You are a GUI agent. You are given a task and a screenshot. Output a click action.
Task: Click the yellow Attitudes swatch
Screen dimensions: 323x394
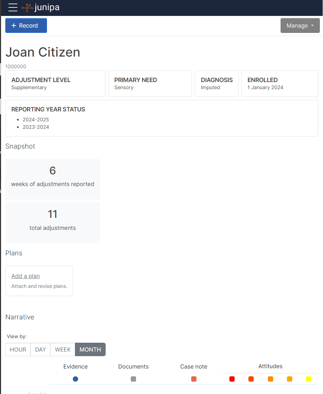[x=309, y=379]
